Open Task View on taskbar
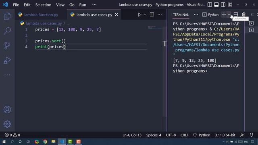Screen dimensions: 258x145 (28, 141)
